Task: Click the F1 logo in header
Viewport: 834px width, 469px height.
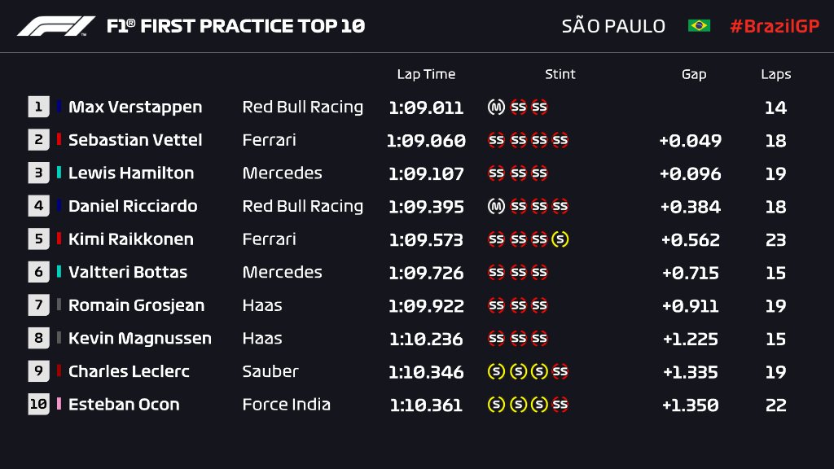Action: point(56,26)
